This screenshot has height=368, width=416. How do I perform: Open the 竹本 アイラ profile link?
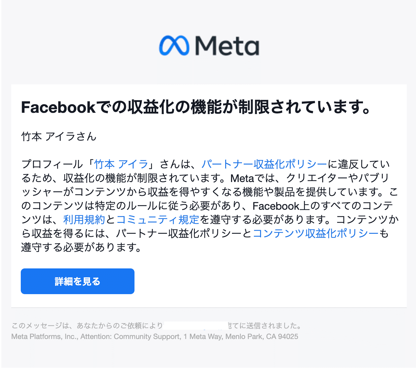pos(121,164)
